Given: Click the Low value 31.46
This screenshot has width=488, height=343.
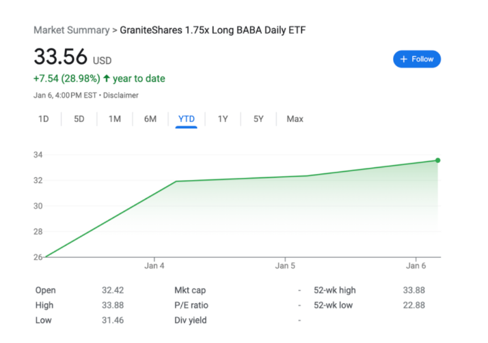Looking at the screenshot, I should (x=113, y=320).
